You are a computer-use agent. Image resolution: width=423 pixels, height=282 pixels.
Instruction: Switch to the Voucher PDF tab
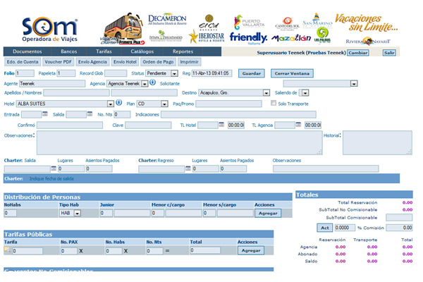pyautogui.click(x=59, y=62)
